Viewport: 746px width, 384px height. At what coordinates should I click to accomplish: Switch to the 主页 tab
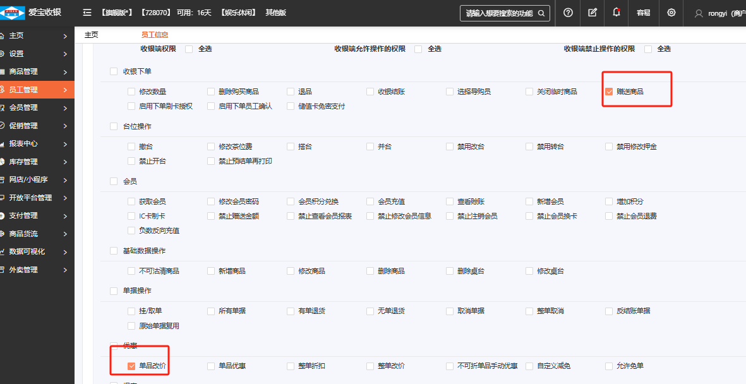tap(92, 35)
